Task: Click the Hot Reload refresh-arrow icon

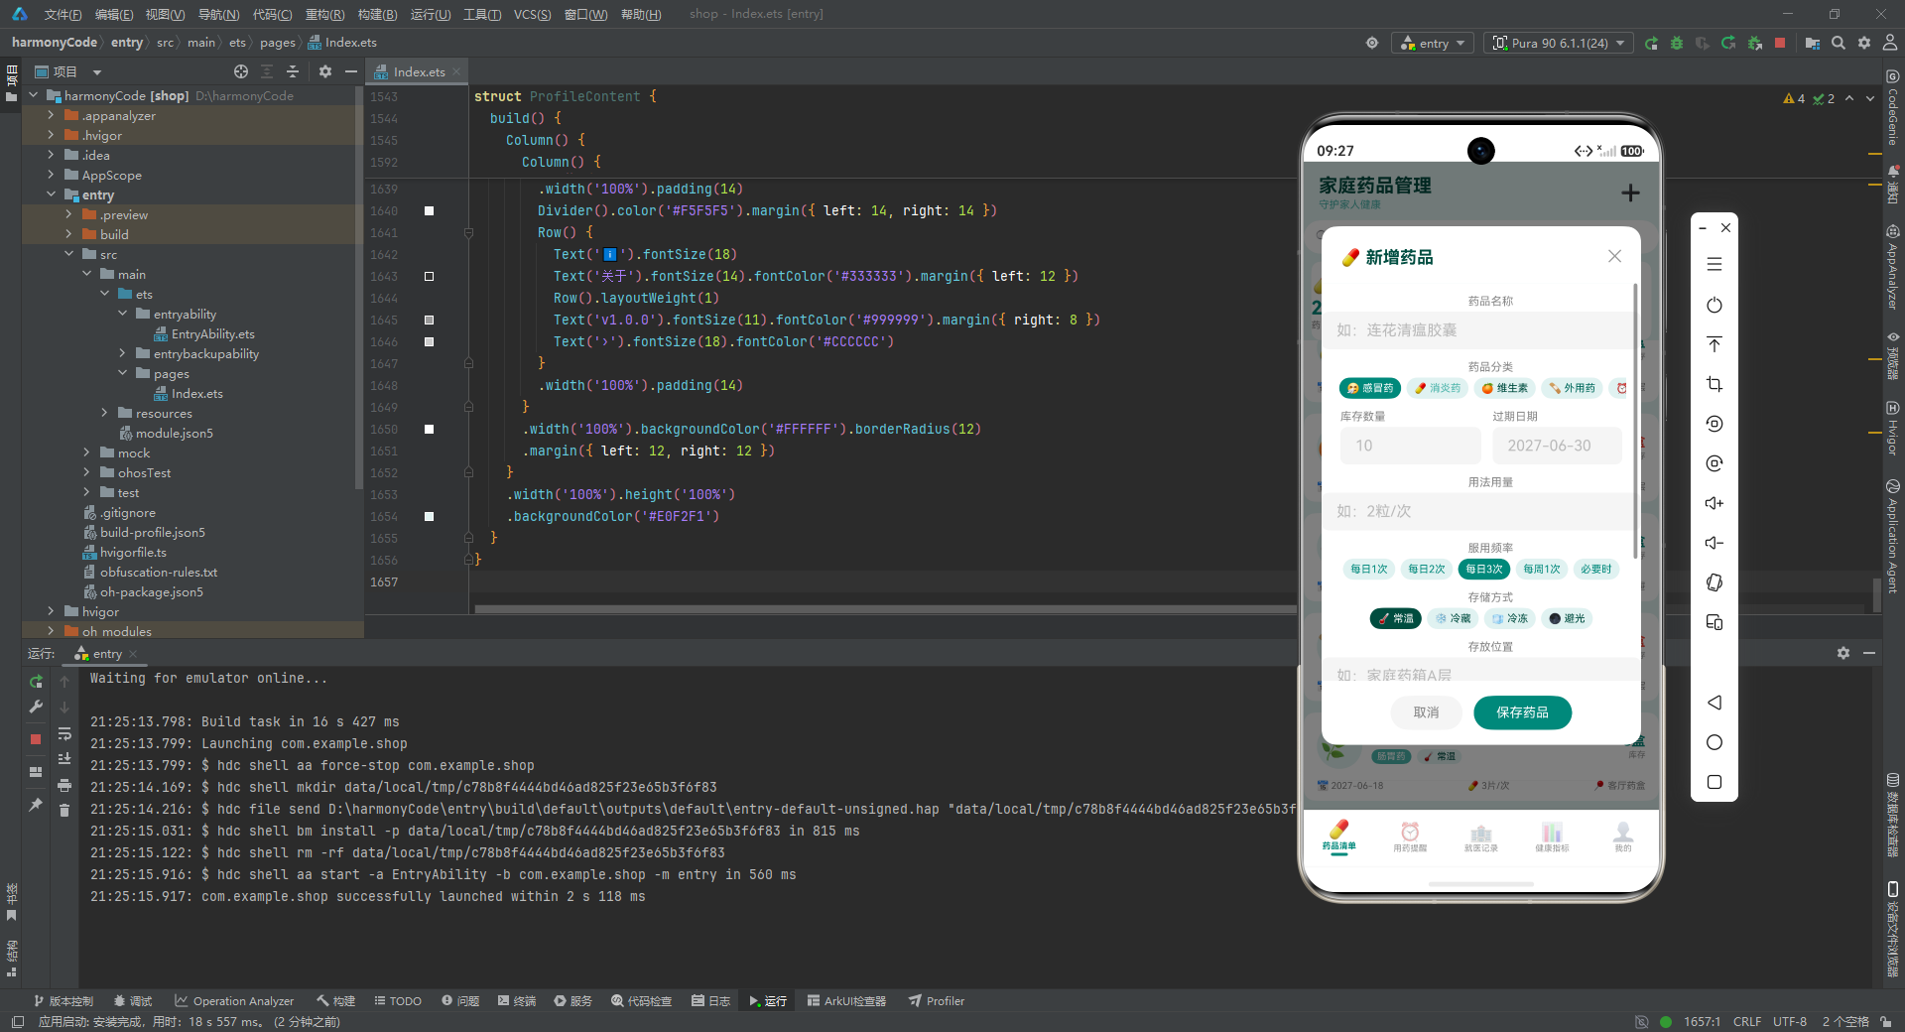Action: pyautogui.click(x=1728, y=43)
